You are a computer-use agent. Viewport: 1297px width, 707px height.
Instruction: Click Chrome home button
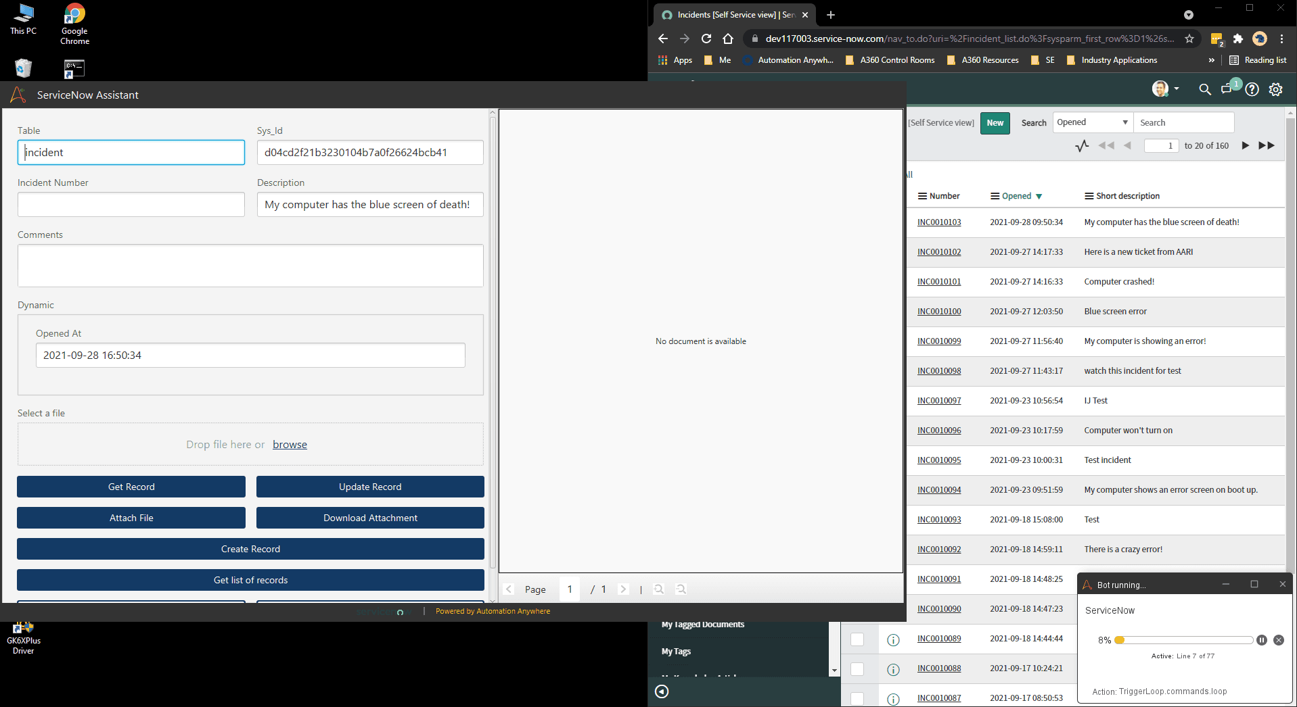[x=728, y=39]
